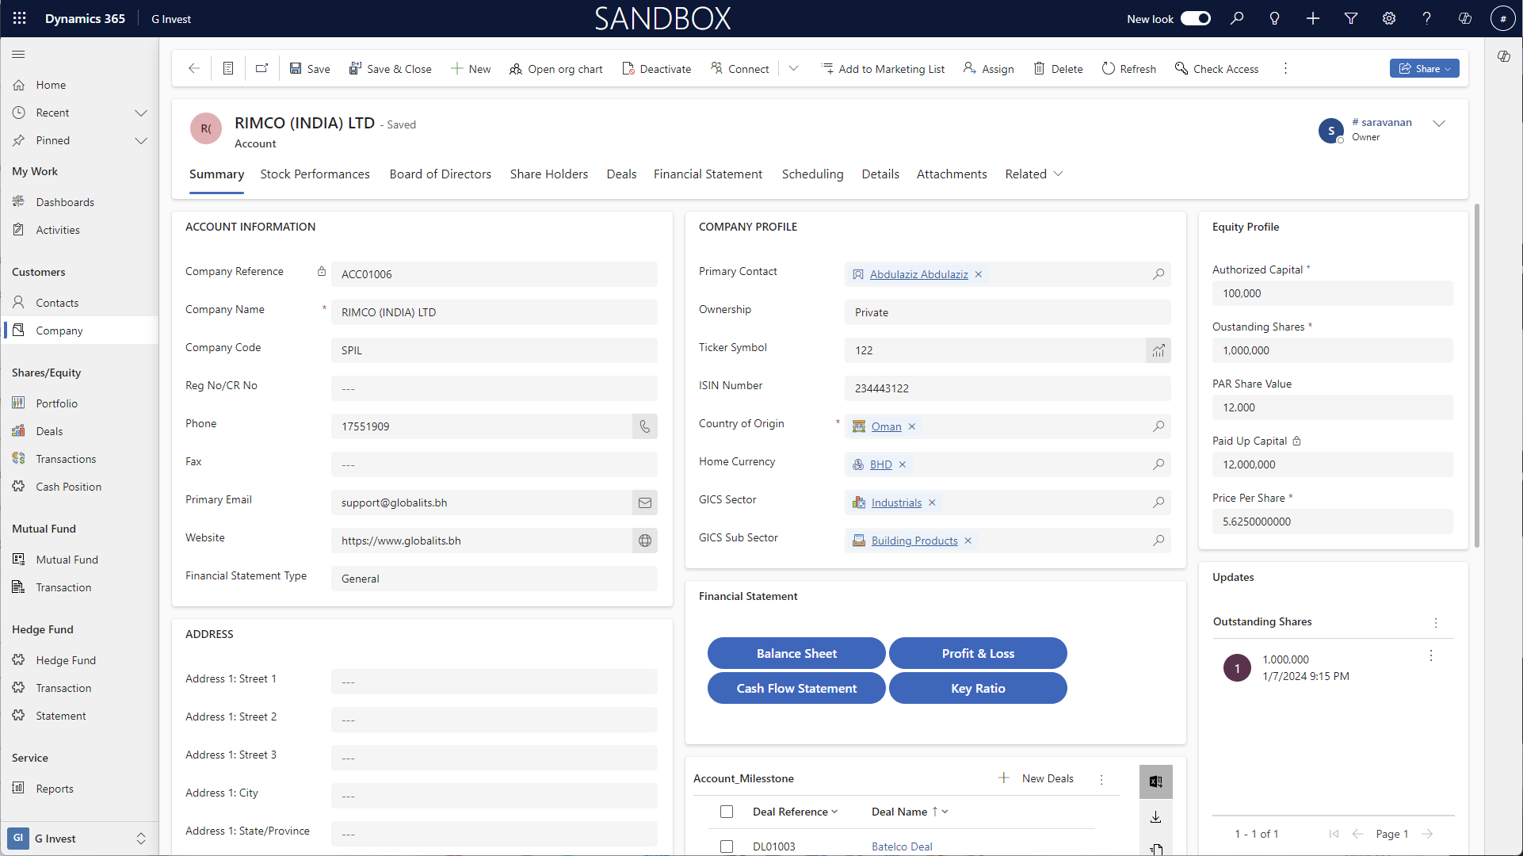The height and width of the screenshot is (856, 1523).
Task: Click the Balance Sheet button
Action: (796, 653)
